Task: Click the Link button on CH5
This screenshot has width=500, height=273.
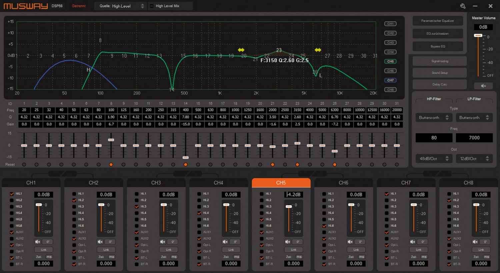Action: tap(294, 250)
